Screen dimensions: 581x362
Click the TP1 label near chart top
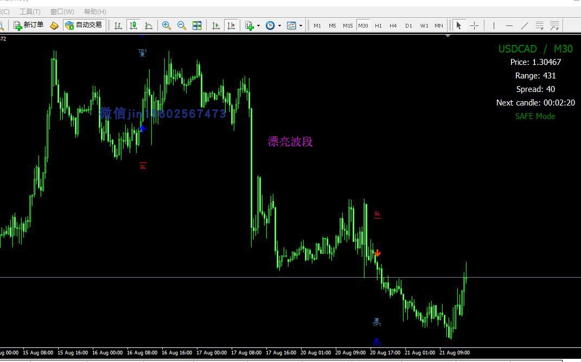tap(142, 52)
